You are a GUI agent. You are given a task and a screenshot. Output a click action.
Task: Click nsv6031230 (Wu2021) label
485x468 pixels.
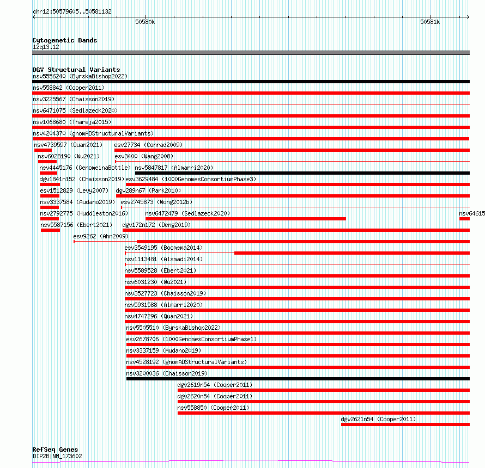(x=155, y=282)
